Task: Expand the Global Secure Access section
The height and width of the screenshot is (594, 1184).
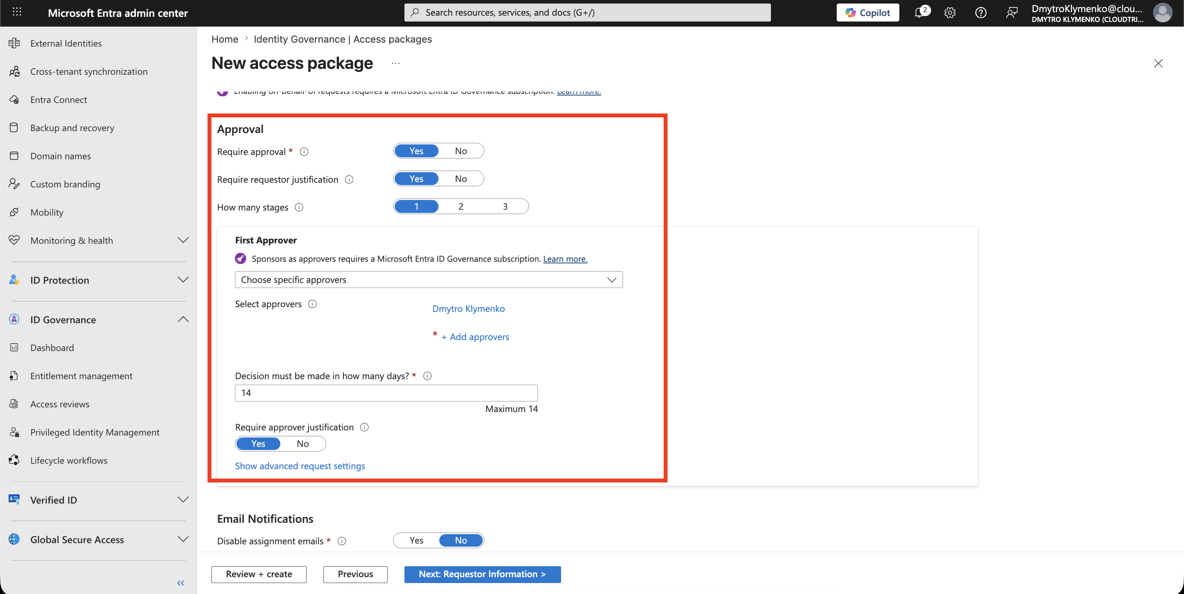Action: pyautogui.click(x=183, y=539)
